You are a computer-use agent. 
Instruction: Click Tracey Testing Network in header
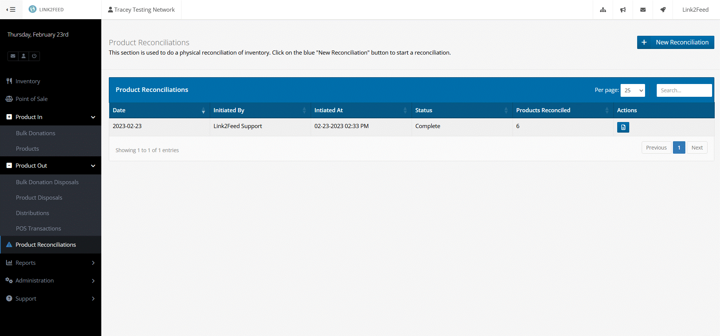(x=141, y=10)
